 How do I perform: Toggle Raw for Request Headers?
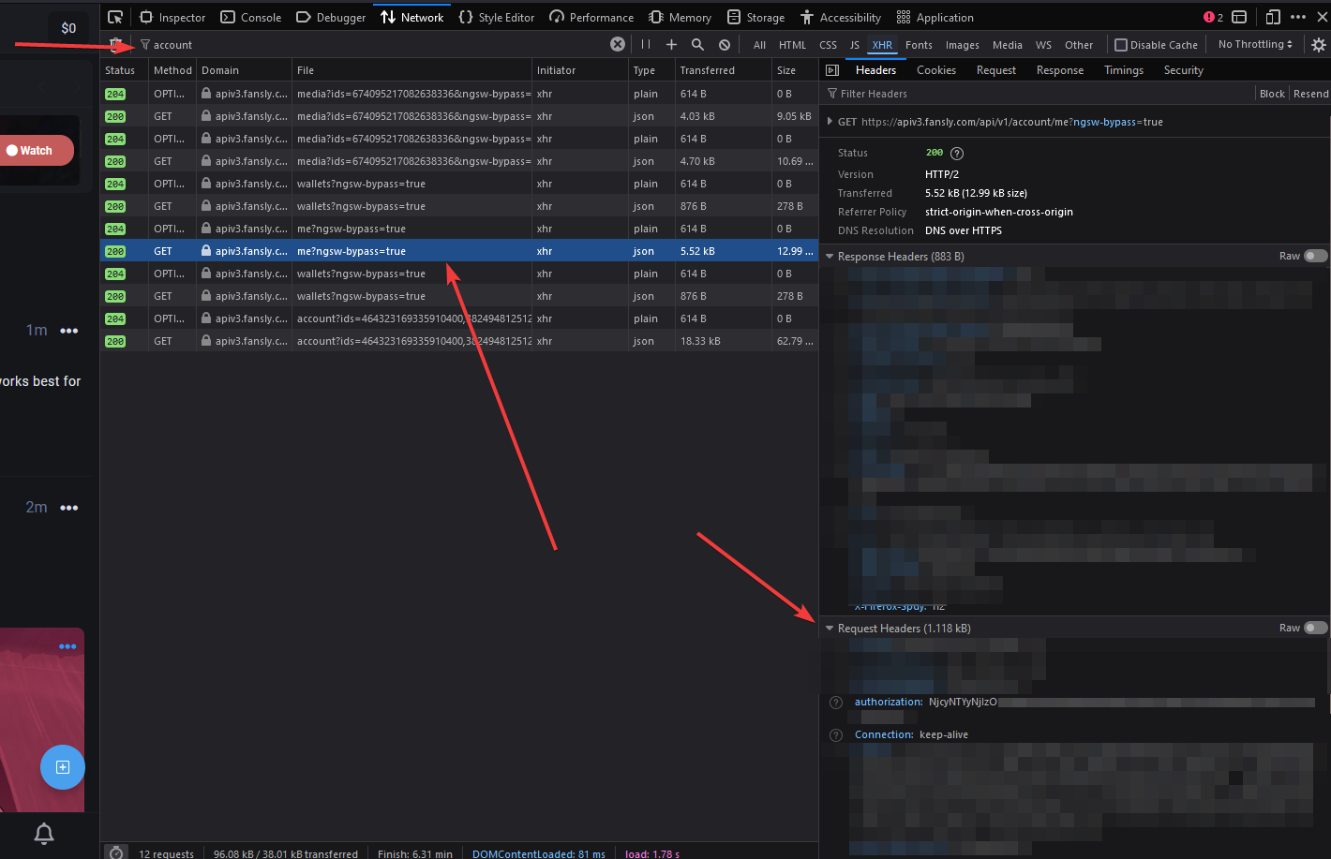point(1315,628)
